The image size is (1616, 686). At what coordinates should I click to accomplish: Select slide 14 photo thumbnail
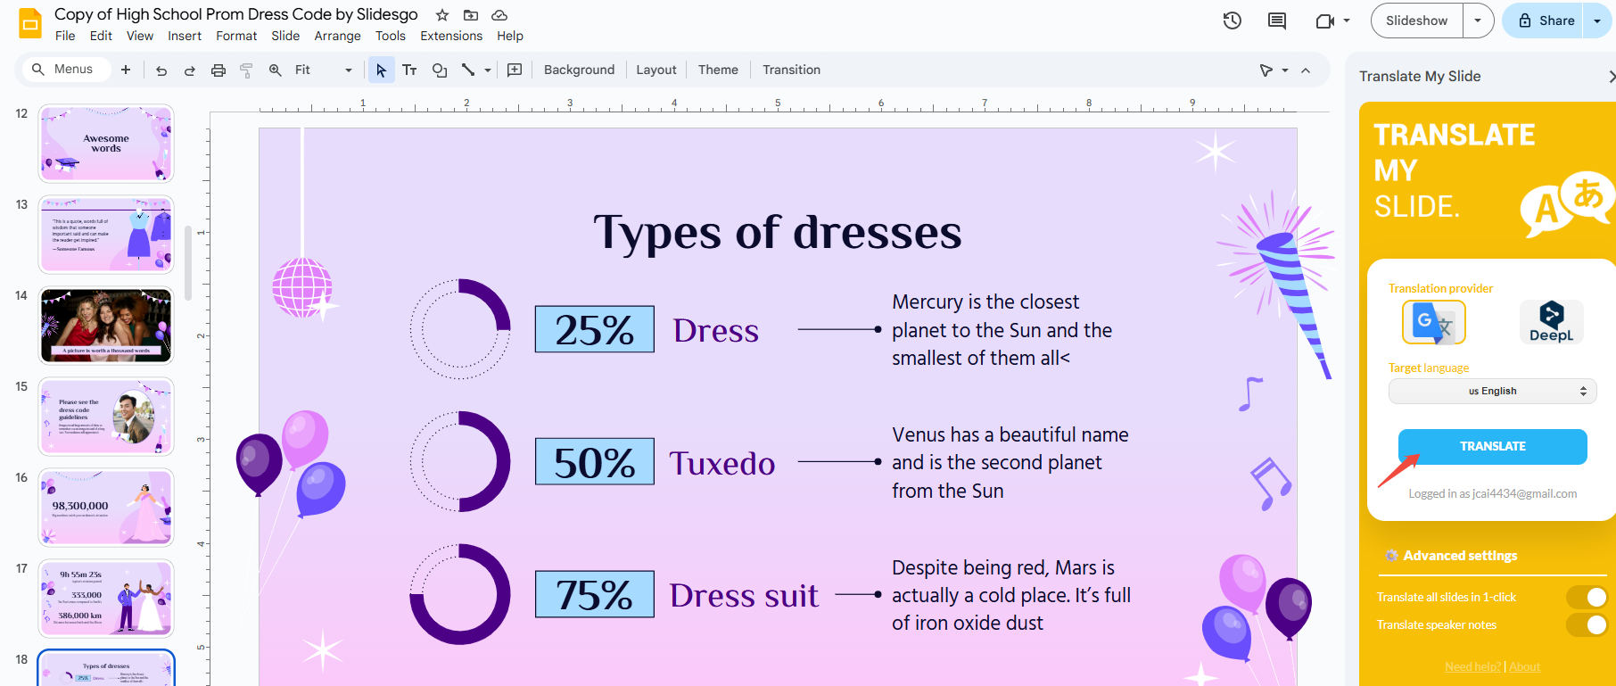106,326
